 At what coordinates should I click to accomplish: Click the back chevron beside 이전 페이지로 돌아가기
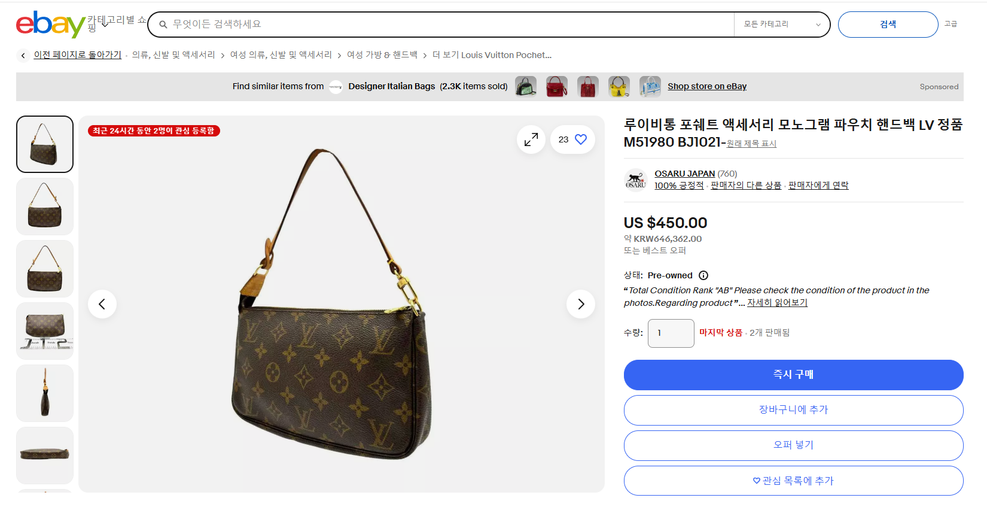click(23, 56)
